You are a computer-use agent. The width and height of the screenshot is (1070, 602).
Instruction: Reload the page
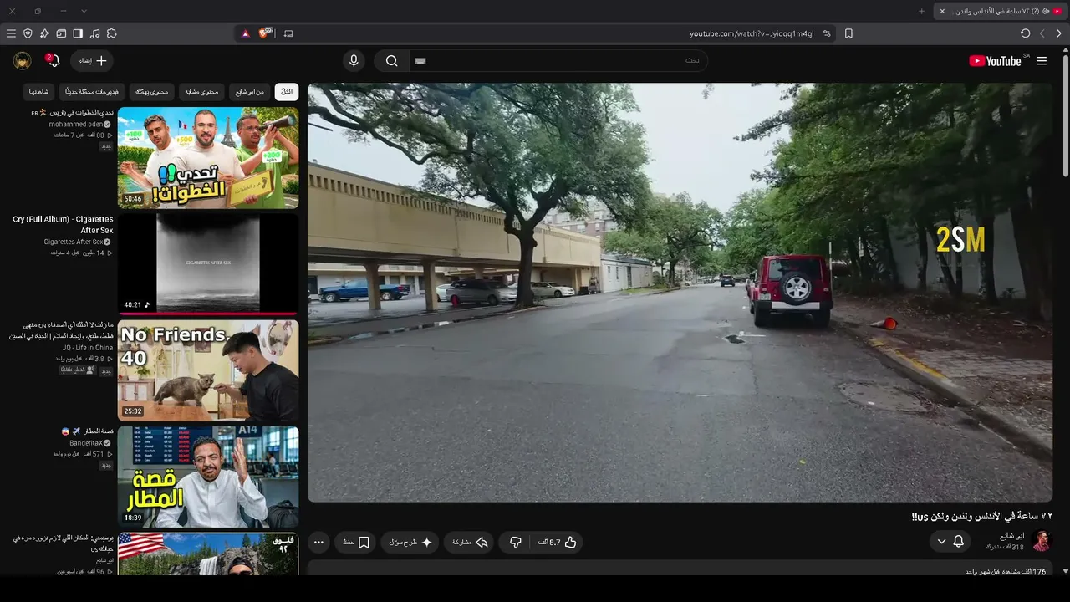pos(1026,33)
